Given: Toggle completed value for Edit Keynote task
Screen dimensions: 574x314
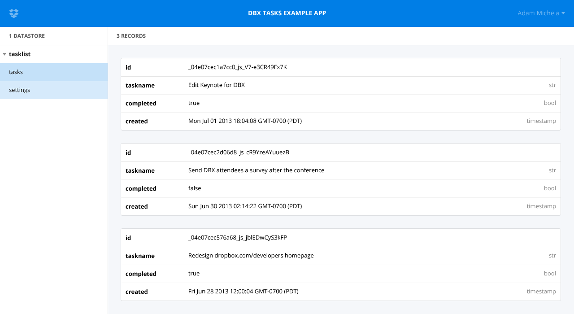Looking at the screenshot, I should (x=194, y=103).
